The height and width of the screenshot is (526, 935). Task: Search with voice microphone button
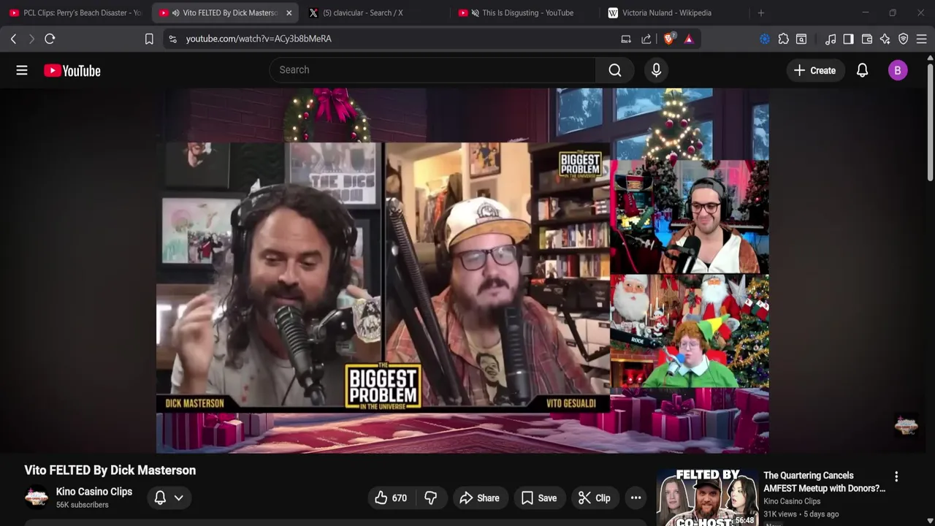coord(656,70)
